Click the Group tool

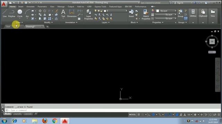coord(180,13)
